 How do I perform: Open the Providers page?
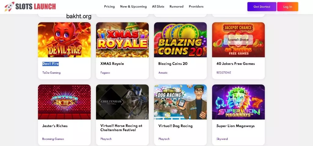click(x=196, y=6)
